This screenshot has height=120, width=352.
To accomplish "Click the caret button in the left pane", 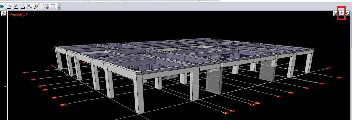I will click(3, 14).
